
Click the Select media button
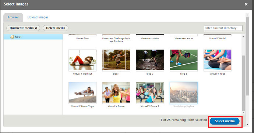pyautogui.click(x=225, y=121)
